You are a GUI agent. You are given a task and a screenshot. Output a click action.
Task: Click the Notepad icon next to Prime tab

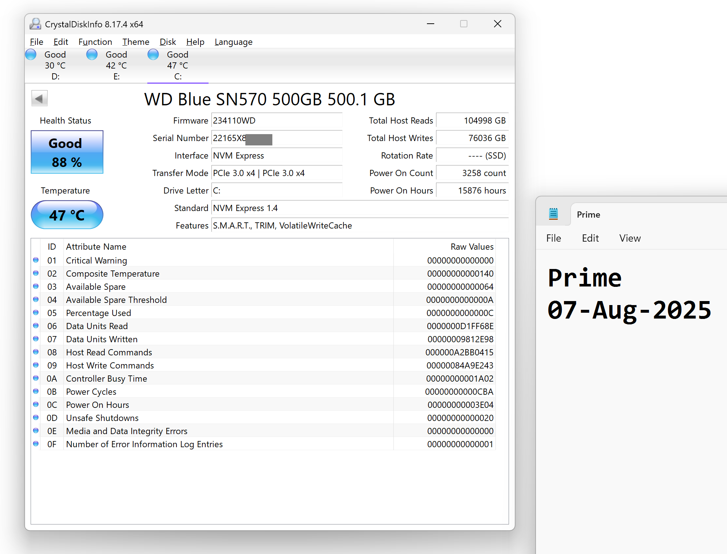pos(553,214)
